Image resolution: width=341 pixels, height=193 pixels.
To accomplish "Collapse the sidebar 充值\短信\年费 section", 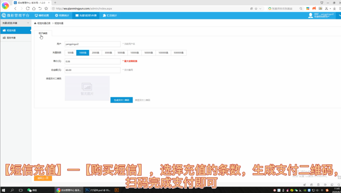I will [x=15, y=23].
